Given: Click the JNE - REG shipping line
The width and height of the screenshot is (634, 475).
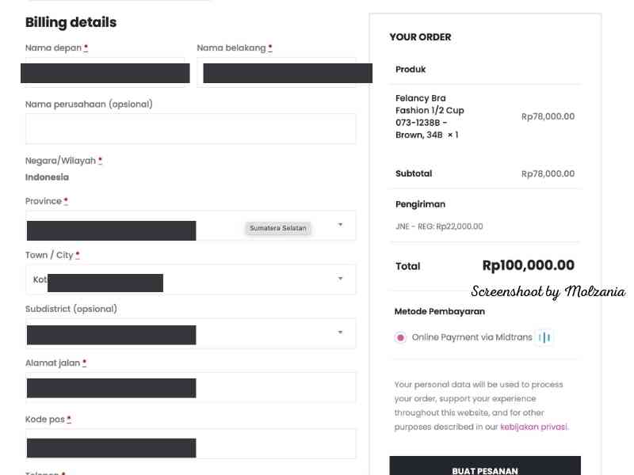Looking at the screenshot, I should [439, 226].
